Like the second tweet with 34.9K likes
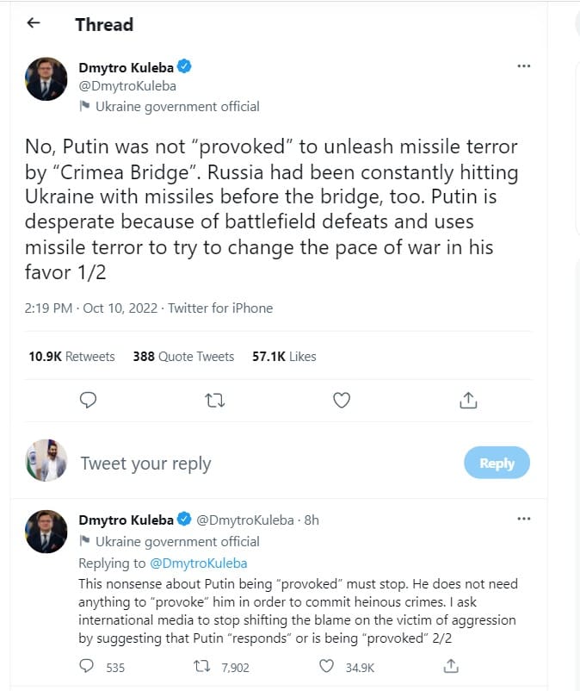The width and height of the screenshot is (580, 691). [326, 664]
